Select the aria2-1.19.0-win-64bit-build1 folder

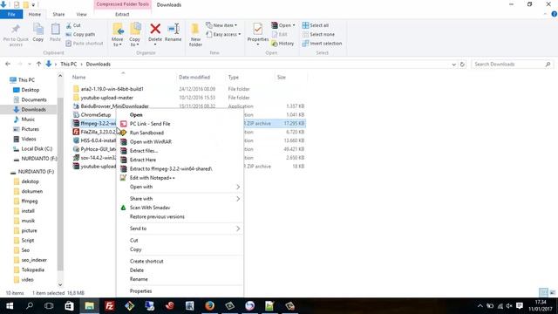(112, 89)
